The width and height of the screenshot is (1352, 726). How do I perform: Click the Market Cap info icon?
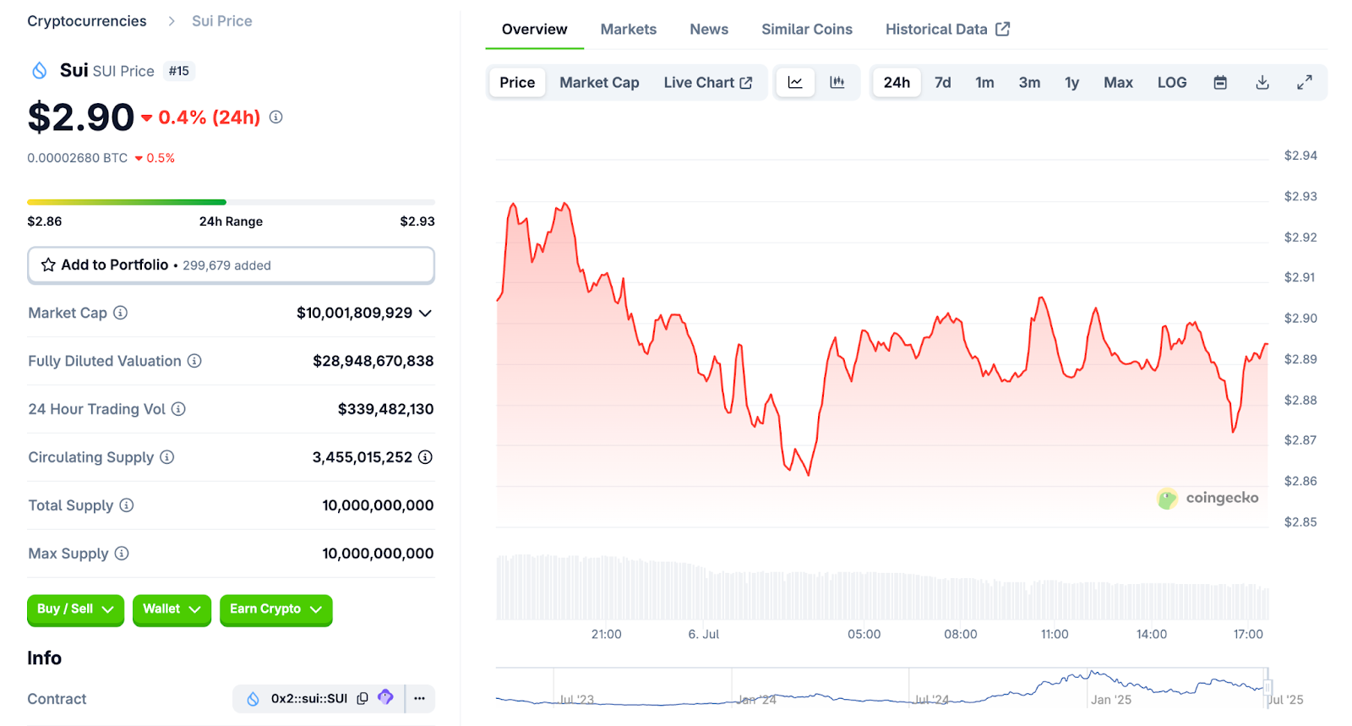pyautogui.click(x=121, y=313)
